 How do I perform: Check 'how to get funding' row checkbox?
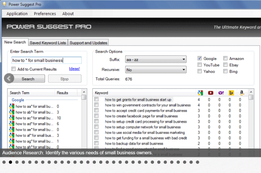(x=96, y=138)
